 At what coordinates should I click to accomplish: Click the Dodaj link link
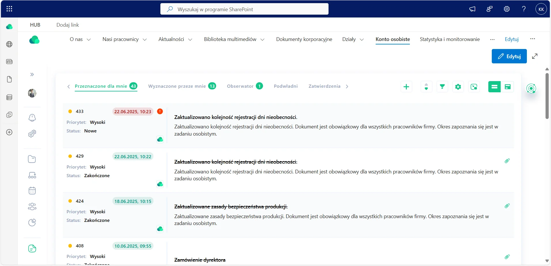click(x=68, y=25)
